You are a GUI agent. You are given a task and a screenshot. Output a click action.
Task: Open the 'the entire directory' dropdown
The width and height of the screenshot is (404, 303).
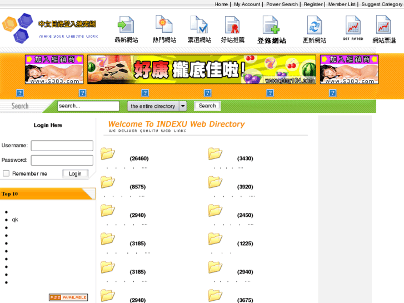point(157,106)
